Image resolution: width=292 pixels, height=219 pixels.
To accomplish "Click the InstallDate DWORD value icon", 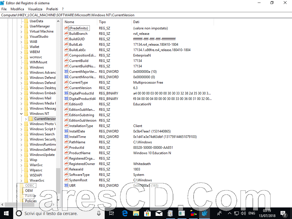I will [x=66, y=131].
